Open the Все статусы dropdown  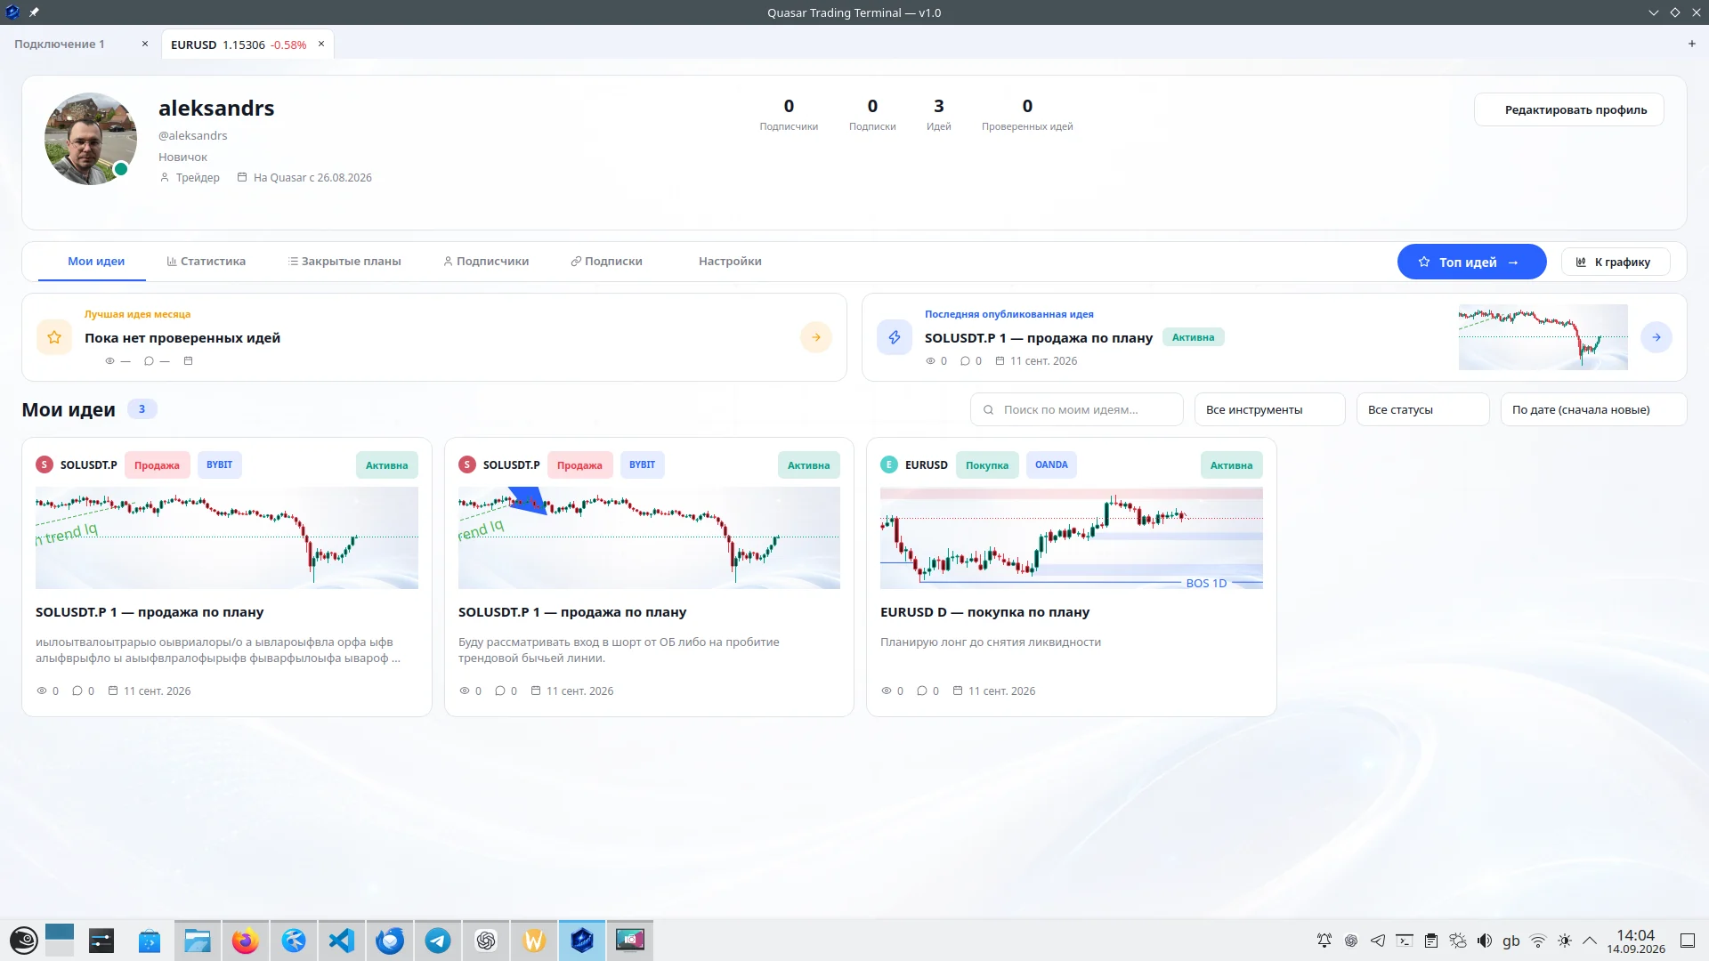pyautogui.click(x=1422, y=409)
